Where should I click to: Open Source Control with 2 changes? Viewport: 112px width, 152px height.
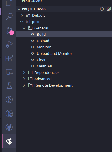[10, 31]
